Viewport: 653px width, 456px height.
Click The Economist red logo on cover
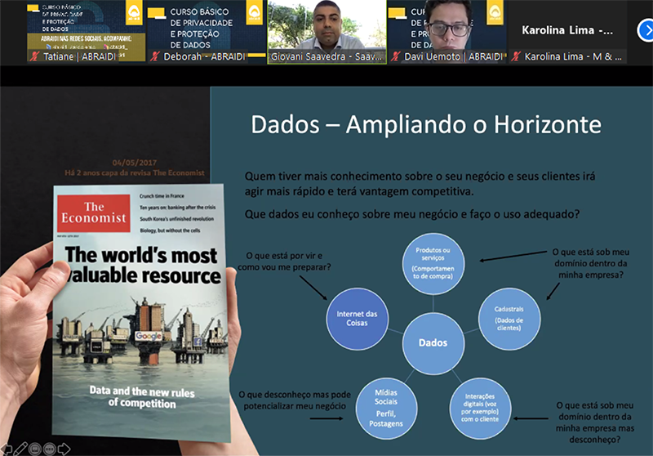(94, 213)
